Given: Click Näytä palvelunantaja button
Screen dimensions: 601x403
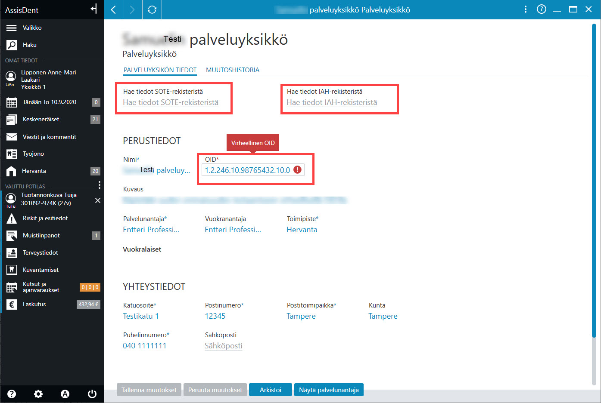Looking at the screenshot, I should click(329, 390).
